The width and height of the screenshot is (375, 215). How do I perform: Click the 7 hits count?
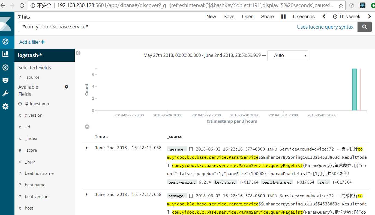tap(24, 17)
